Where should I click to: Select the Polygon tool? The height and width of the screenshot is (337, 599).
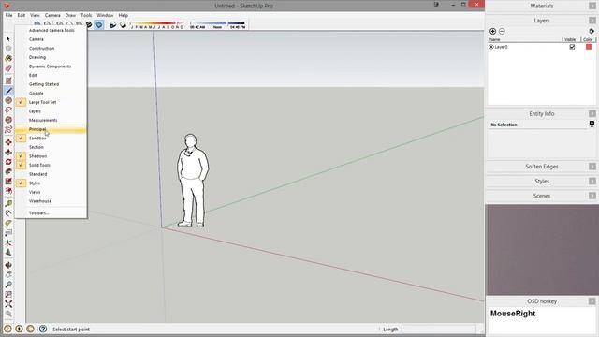point(8,120)
